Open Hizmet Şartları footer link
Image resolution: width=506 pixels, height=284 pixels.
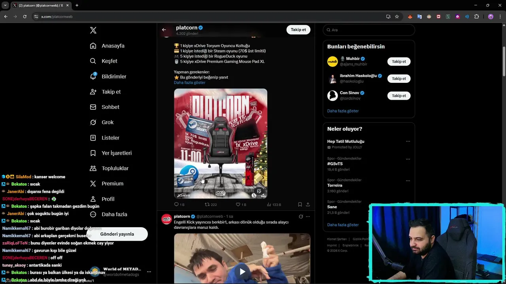click(337, 239)
